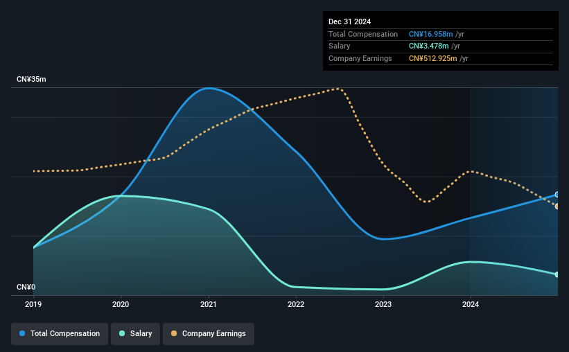Click the CN¥0 y-axis label
The height and width of the screenshot is (352, 569).
coord(26,287)
